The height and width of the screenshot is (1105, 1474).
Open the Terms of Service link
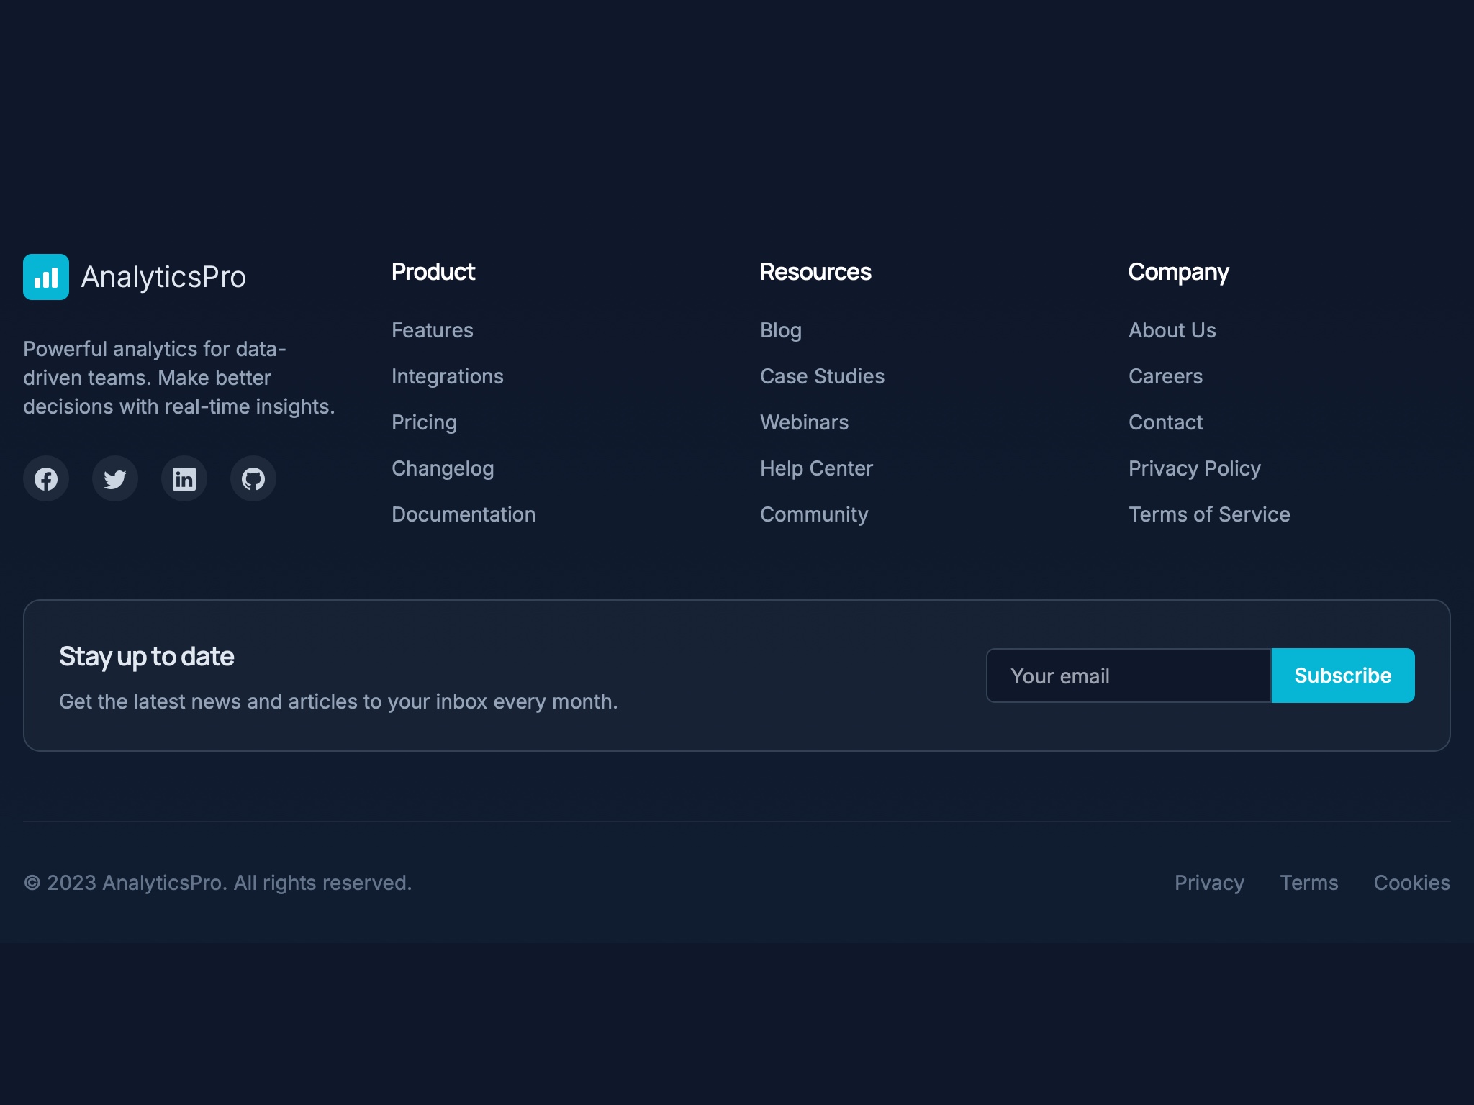[x=1209, y=514]
